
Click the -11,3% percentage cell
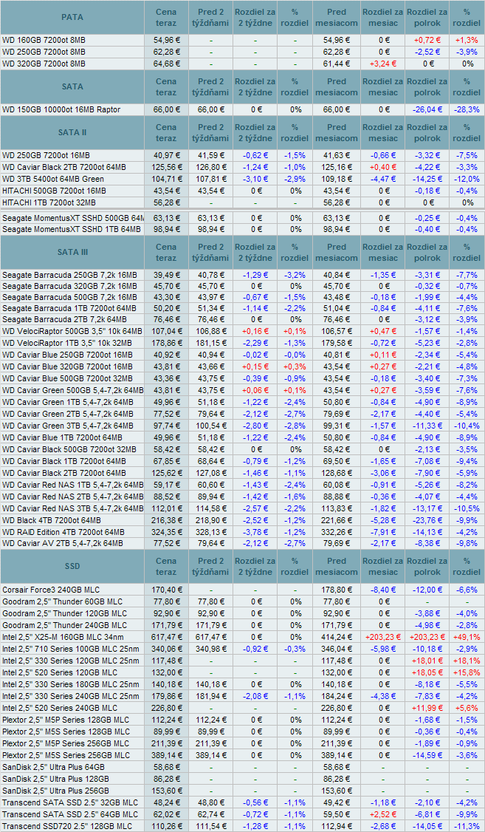(467, 826)
